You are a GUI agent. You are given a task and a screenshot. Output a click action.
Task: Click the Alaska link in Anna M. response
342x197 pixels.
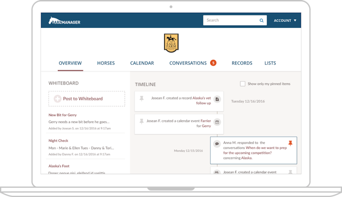coord(246,158)
